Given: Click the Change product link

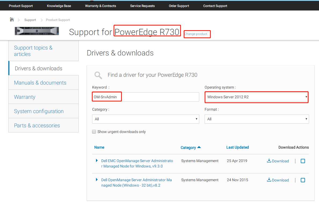Looking at the screenshot, I should coord(196,34).
